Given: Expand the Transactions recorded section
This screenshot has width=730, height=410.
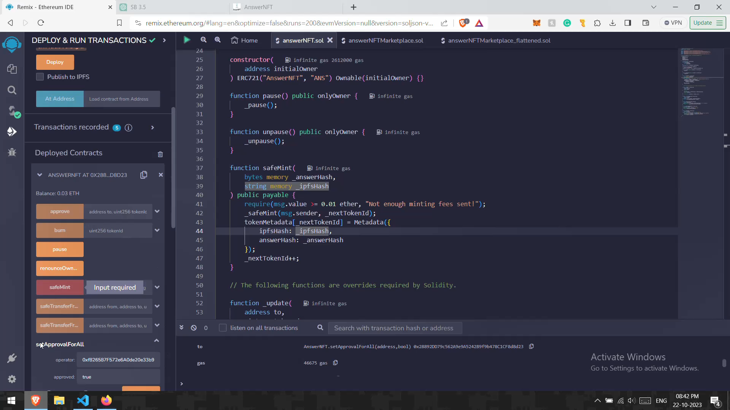Looking at the screenshot, I should pos(152,128).
